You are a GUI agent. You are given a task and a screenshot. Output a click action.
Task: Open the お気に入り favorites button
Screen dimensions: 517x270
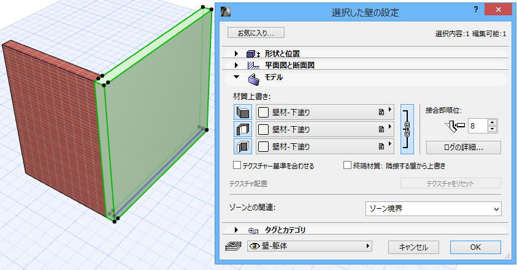[x=256, y=33]
